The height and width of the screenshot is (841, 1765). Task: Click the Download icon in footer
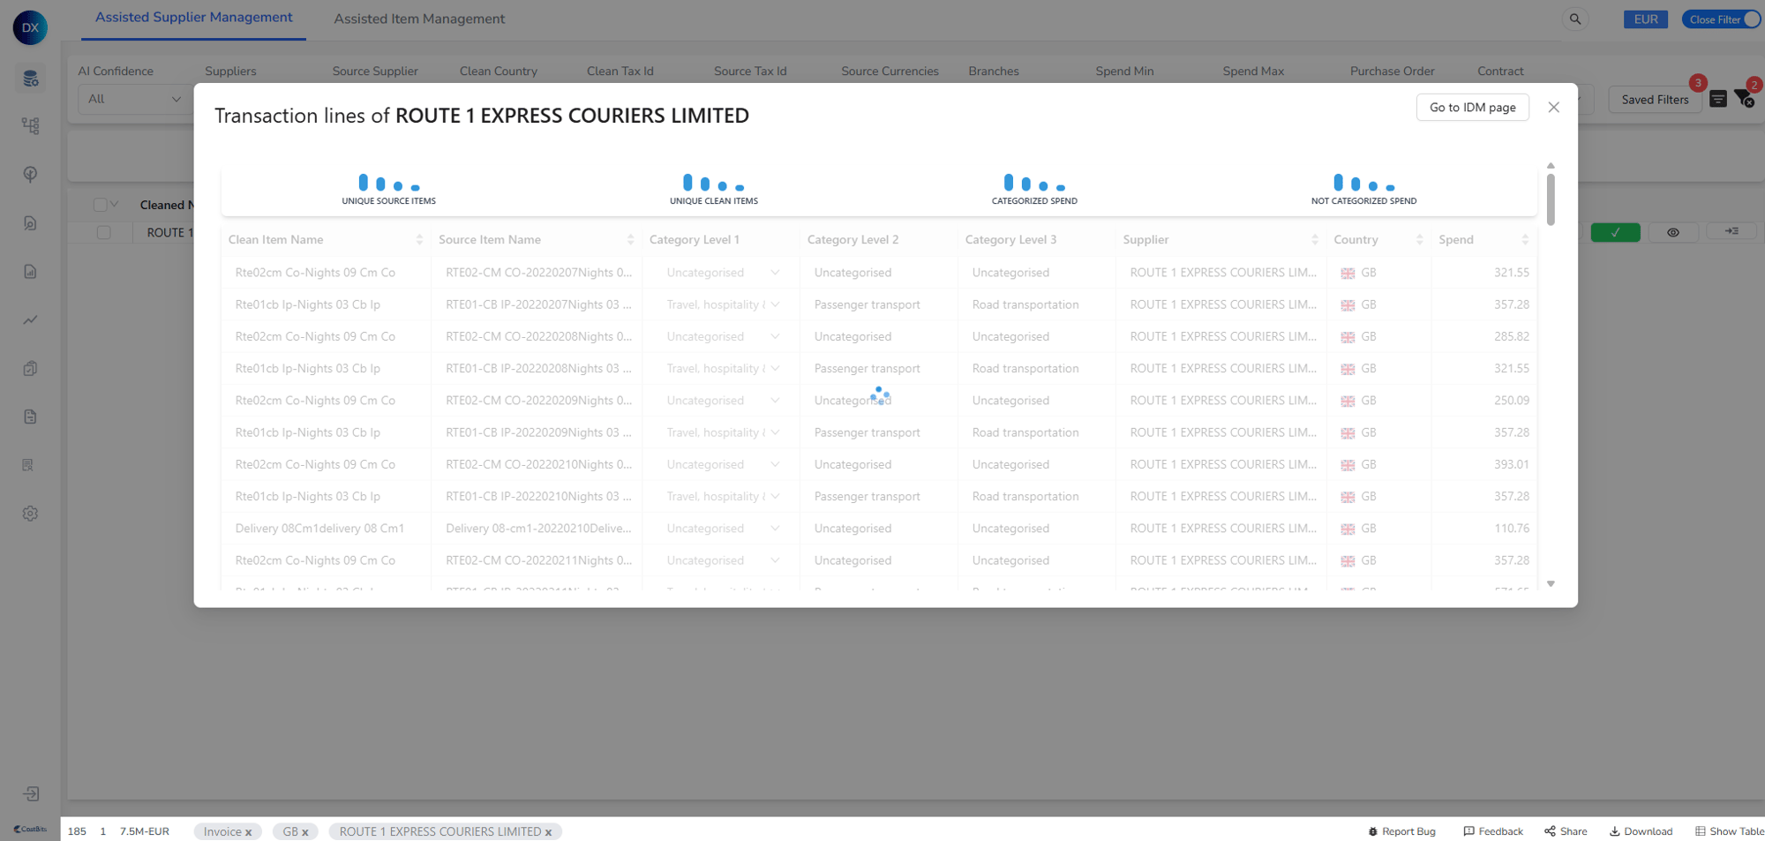click(1641, 831)
